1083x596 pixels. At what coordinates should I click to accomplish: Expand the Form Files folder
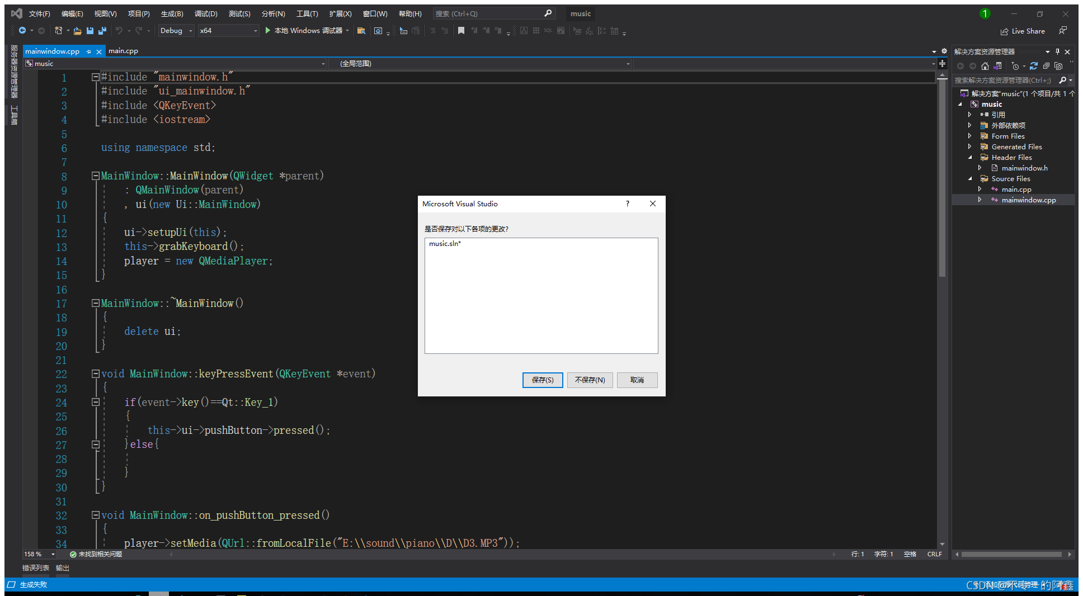tap(969, 136)
